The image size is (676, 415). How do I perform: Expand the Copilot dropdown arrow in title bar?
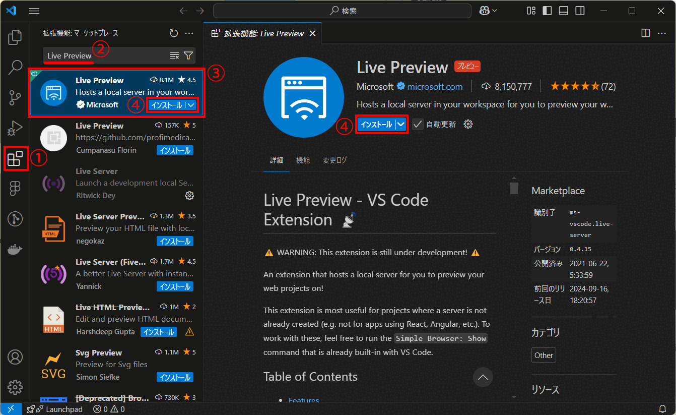click(495, 11)
